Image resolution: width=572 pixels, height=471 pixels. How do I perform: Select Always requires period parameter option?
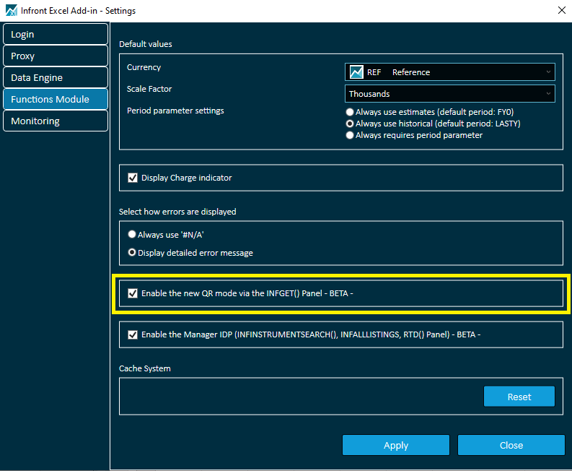[351, 136]
